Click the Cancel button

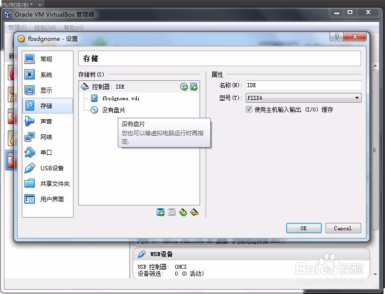(343, 228)
